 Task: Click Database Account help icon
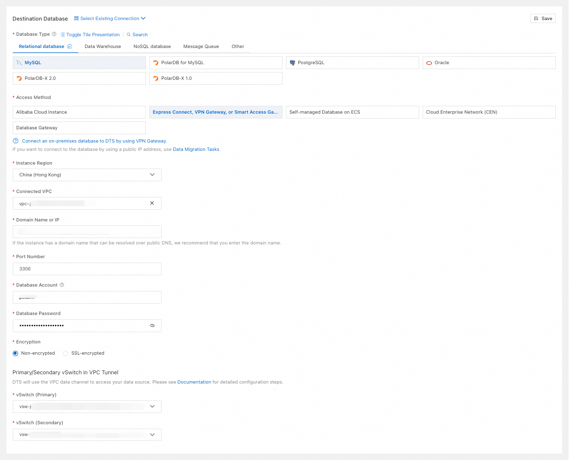pos(62,285)
